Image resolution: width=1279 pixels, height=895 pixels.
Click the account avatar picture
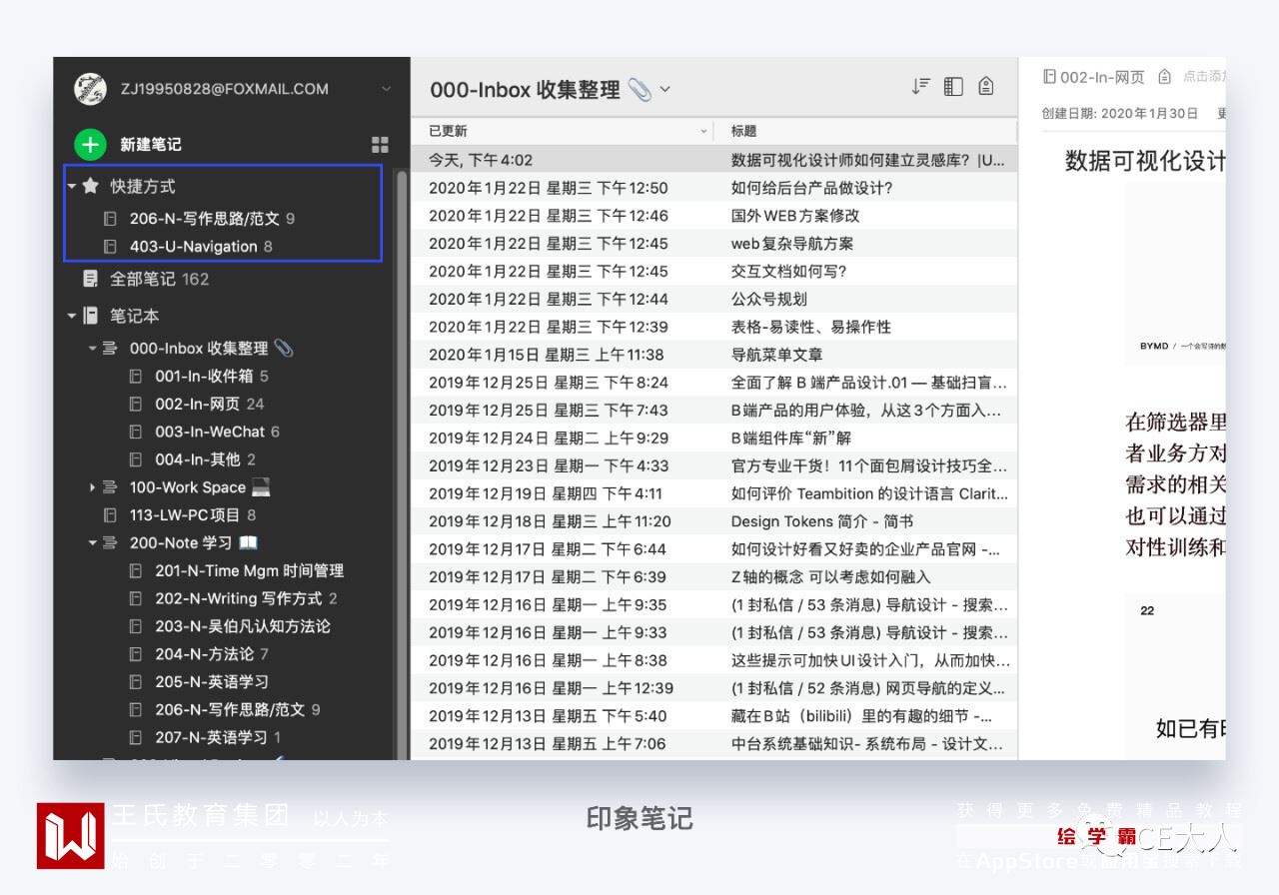pos(91,89)
